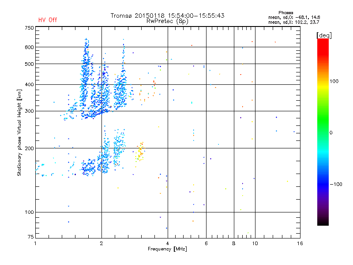The width and height of the screenshot is (353, 265).
Task: Click the 'RwPretec (8p)' subtitle
Action: (x=167, y=21)
